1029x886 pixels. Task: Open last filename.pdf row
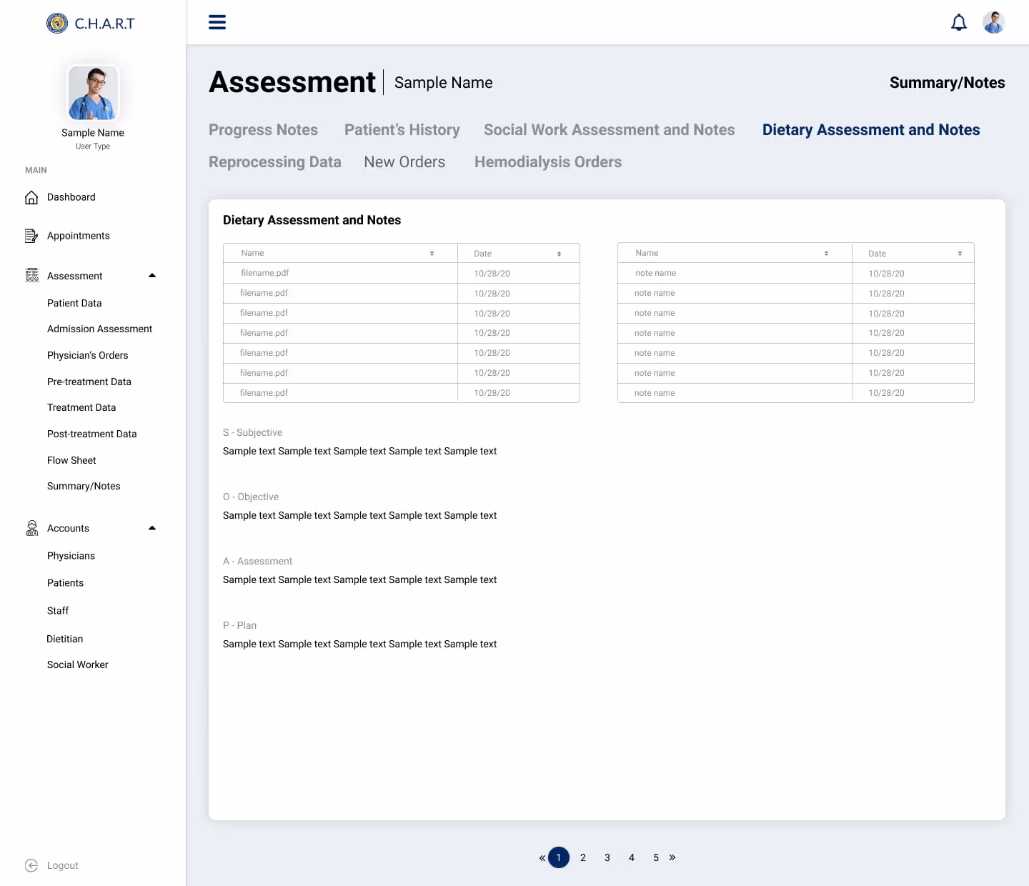[x=402, y=393]
